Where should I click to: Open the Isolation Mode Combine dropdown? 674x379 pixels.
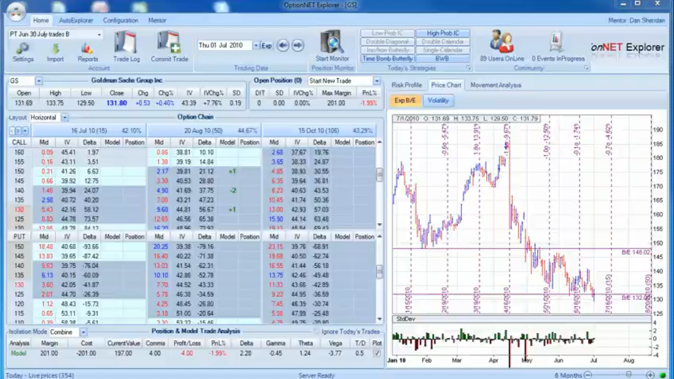(x=83, y=332)
